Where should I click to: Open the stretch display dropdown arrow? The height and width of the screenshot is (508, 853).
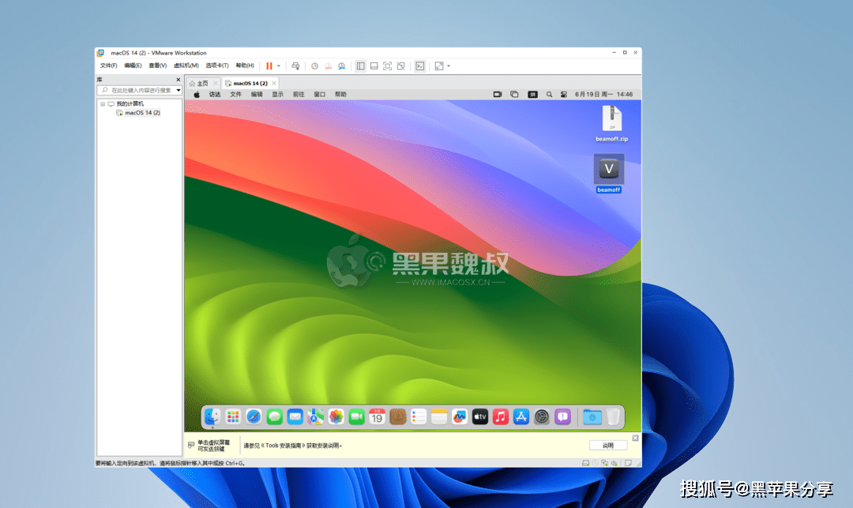[449, 66]
